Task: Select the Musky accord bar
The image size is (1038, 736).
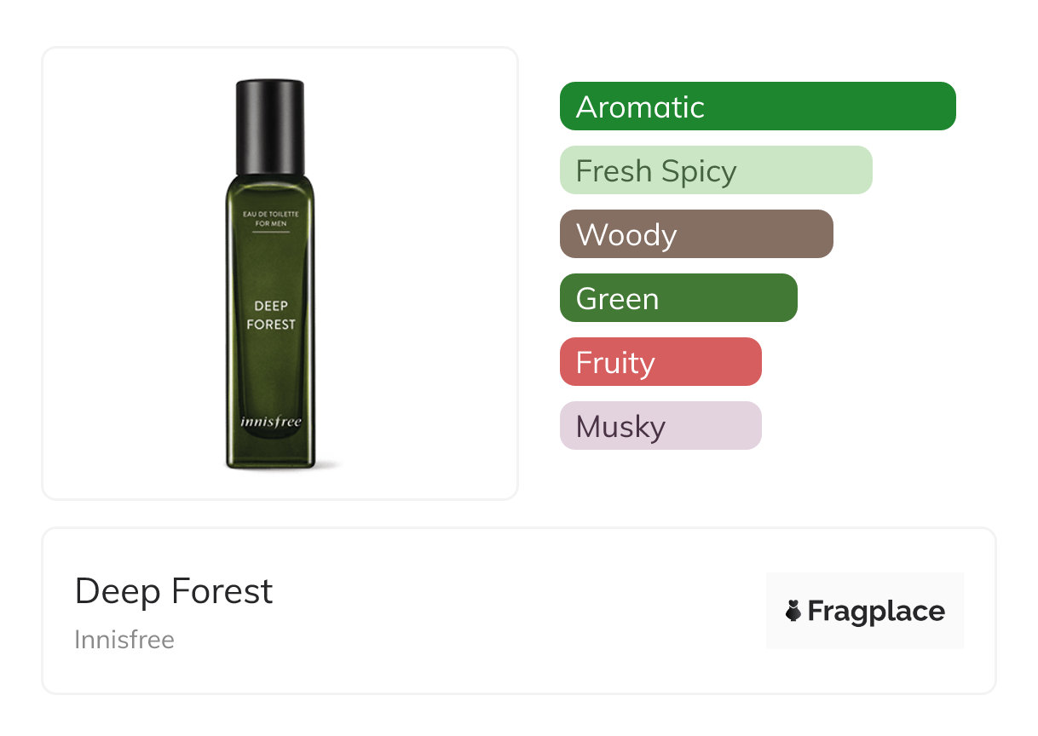Action: click(660, 426)
